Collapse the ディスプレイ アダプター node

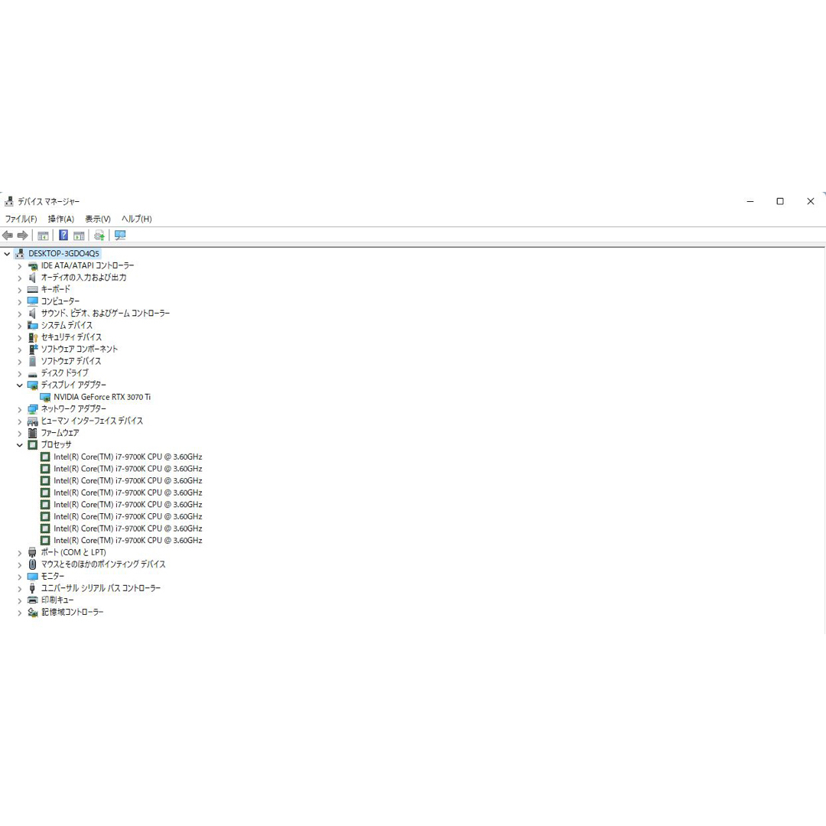[x=19, y=385]
